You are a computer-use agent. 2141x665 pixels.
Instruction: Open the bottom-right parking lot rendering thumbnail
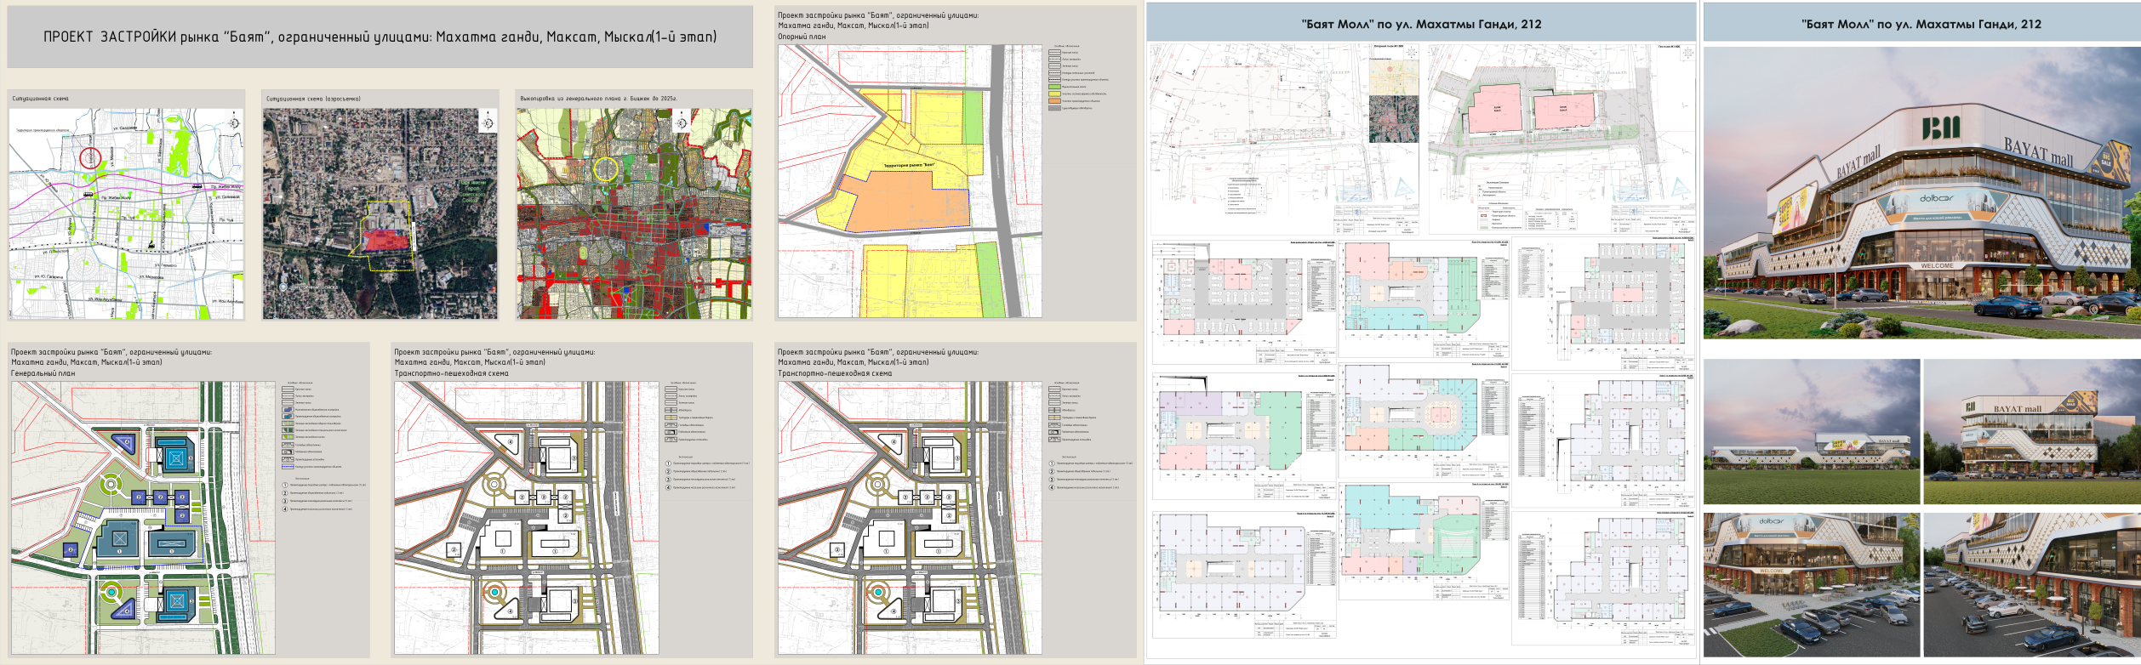[2031, 584]
